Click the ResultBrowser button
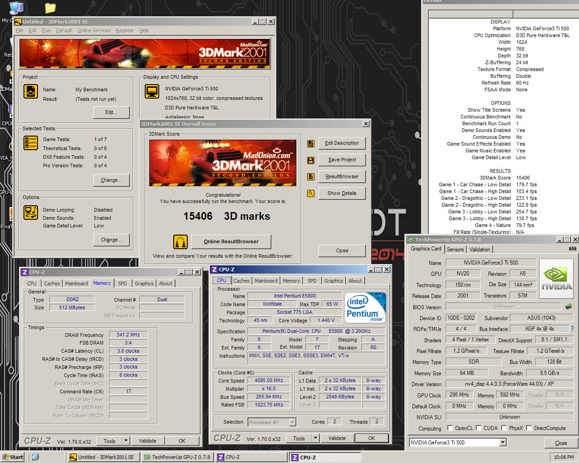Image resolution: width=579 pixels, height=463 pixels. point(342,177)
